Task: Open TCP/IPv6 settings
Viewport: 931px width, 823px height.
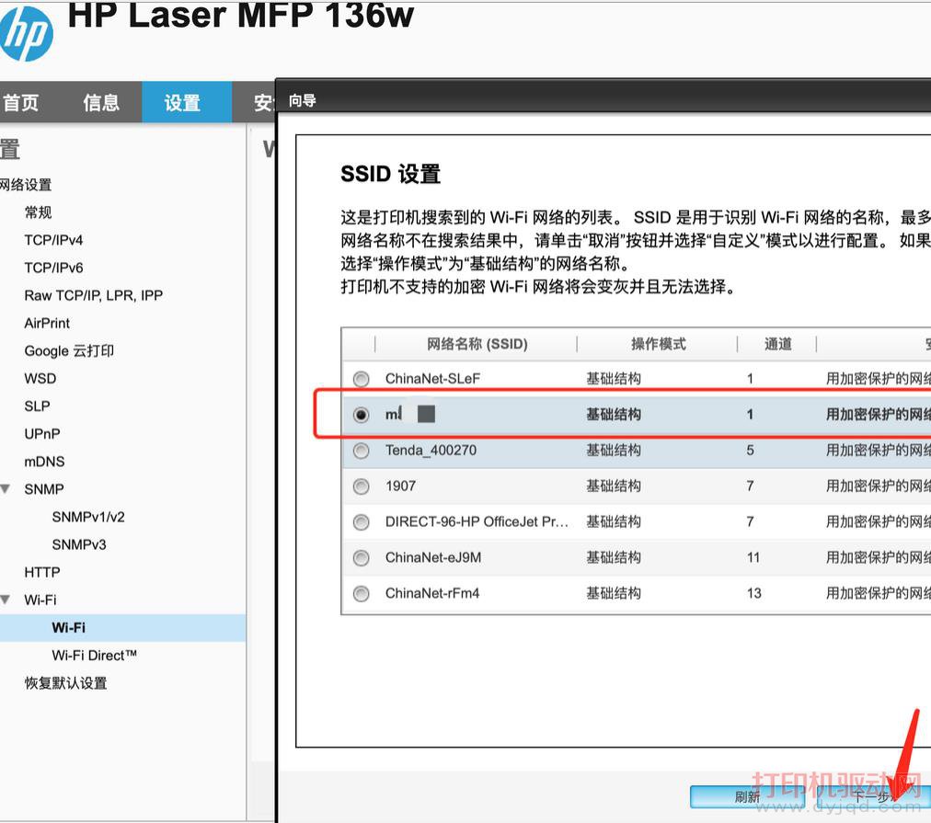Action: point(53,268)
